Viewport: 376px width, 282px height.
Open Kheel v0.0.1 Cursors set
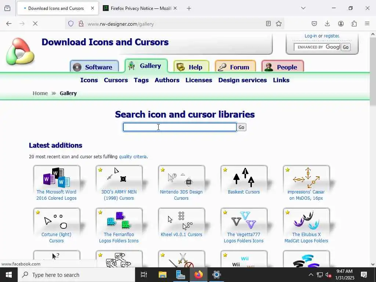181,223
